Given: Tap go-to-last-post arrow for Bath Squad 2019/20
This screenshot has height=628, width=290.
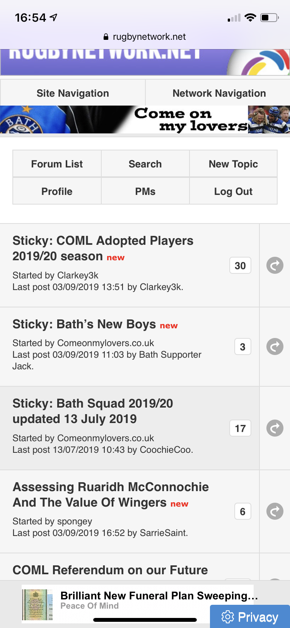Looking at the screenshot, I should point(275,428).
